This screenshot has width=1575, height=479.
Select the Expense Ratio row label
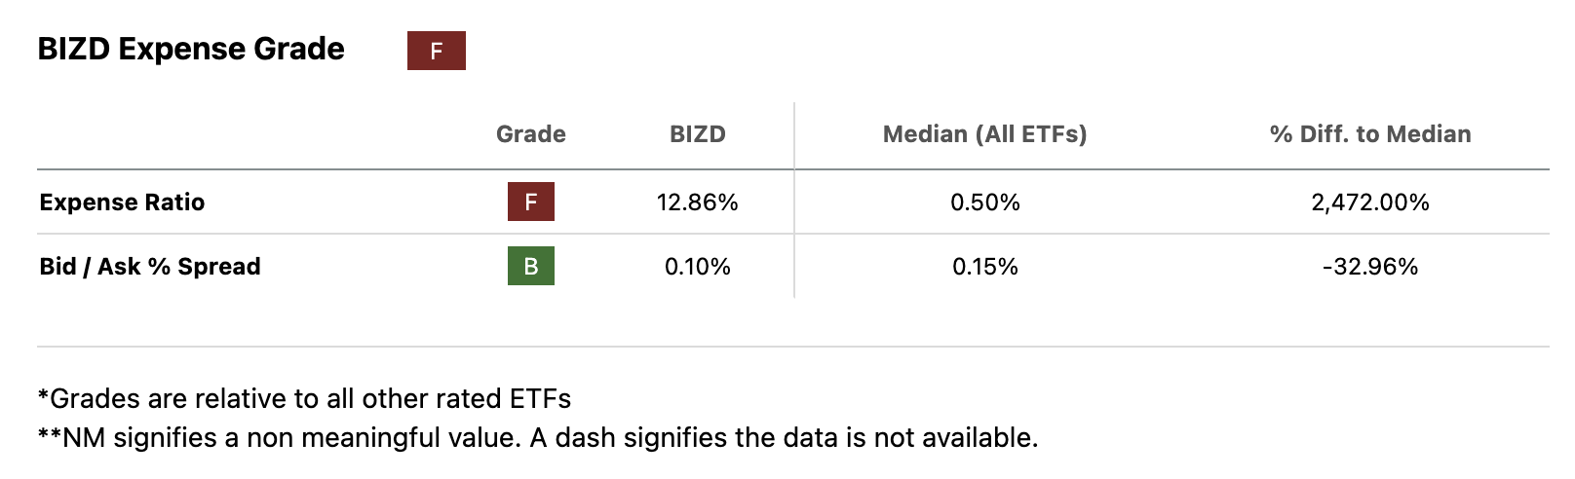click(x=122, y=203)
